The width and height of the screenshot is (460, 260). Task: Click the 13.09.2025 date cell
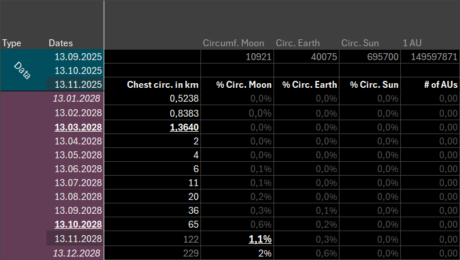[x=77, y=57]
